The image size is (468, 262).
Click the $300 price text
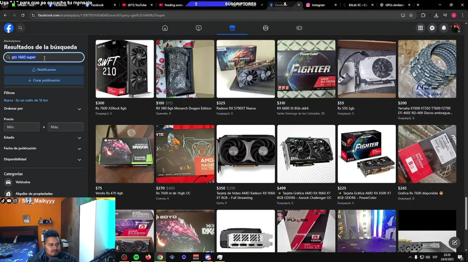[100, 103]
